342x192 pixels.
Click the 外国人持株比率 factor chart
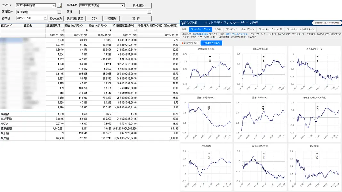260,70
